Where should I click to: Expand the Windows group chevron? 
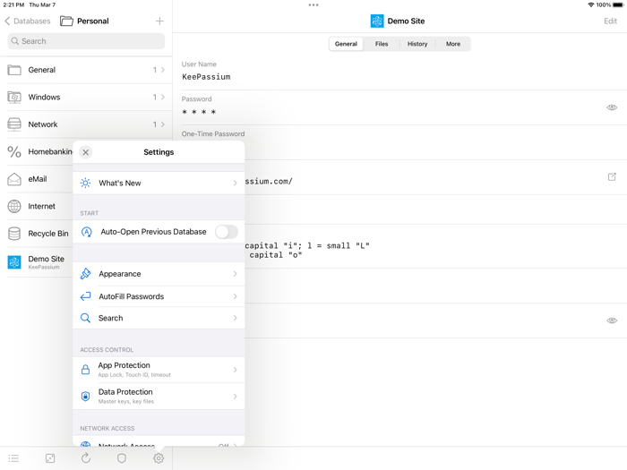pyautogui.click(x=163, y=97)
